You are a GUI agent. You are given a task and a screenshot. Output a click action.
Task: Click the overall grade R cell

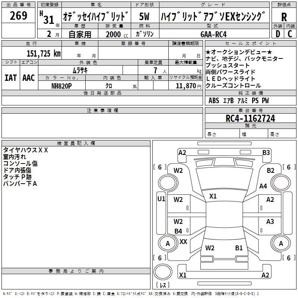click(x=284, y=16)
